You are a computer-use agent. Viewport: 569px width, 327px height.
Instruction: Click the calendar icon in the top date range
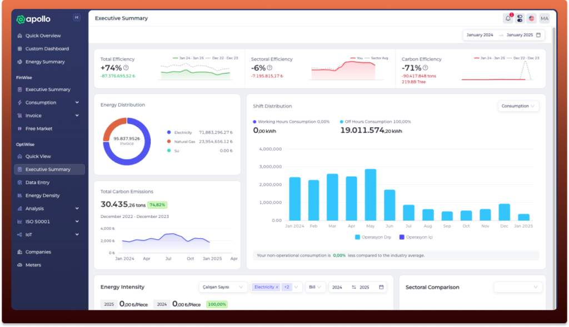(x=538, y=35)
